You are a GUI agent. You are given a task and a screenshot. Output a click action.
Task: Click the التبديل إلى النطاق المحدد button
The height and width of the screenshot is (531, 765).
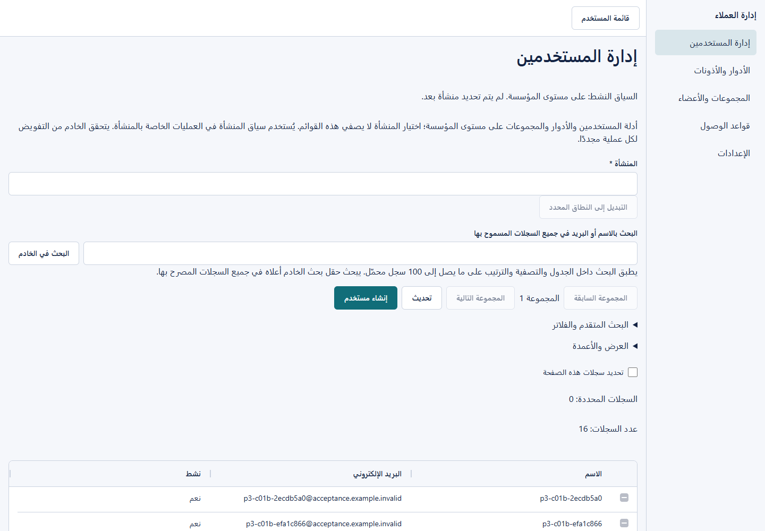pos(588,207)
